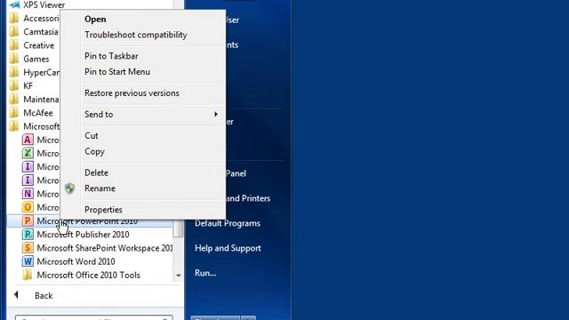Select Restore previous versions
569x320 pixels.
(x=132, y=92)
